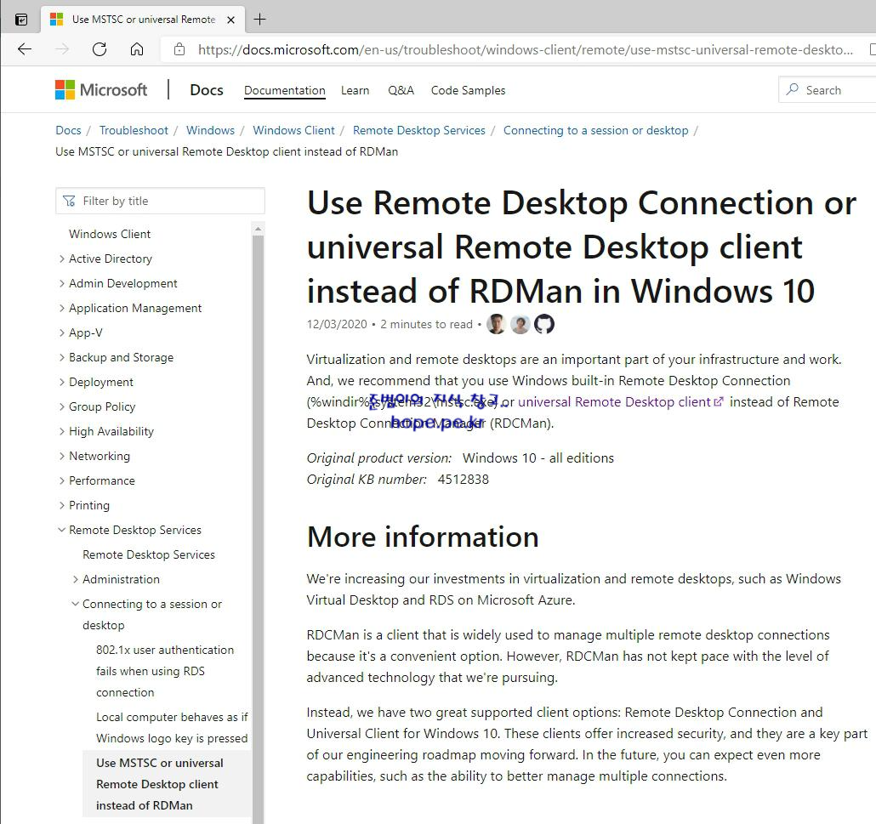Open 'Local computer behaves as if Windows logo key' article

172,727
